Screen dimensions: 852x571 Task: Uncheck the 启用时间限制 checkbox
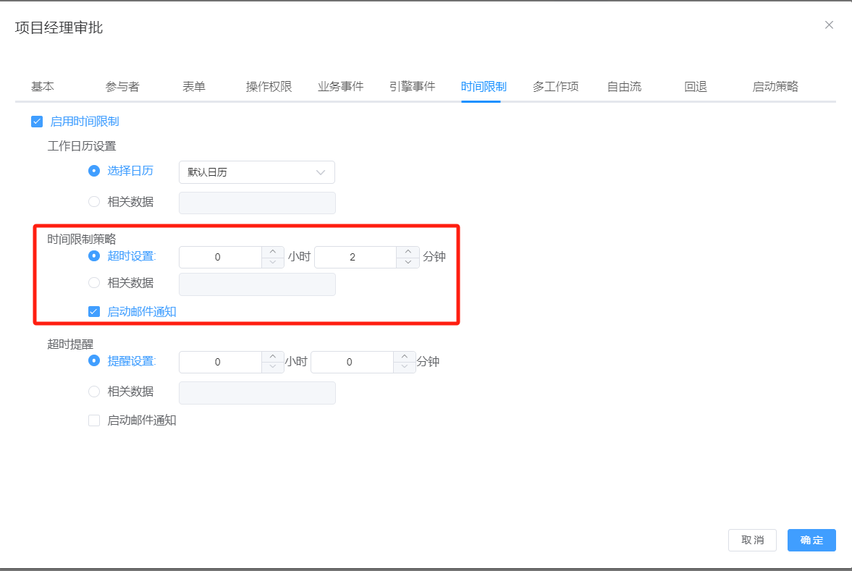(37, 122)
